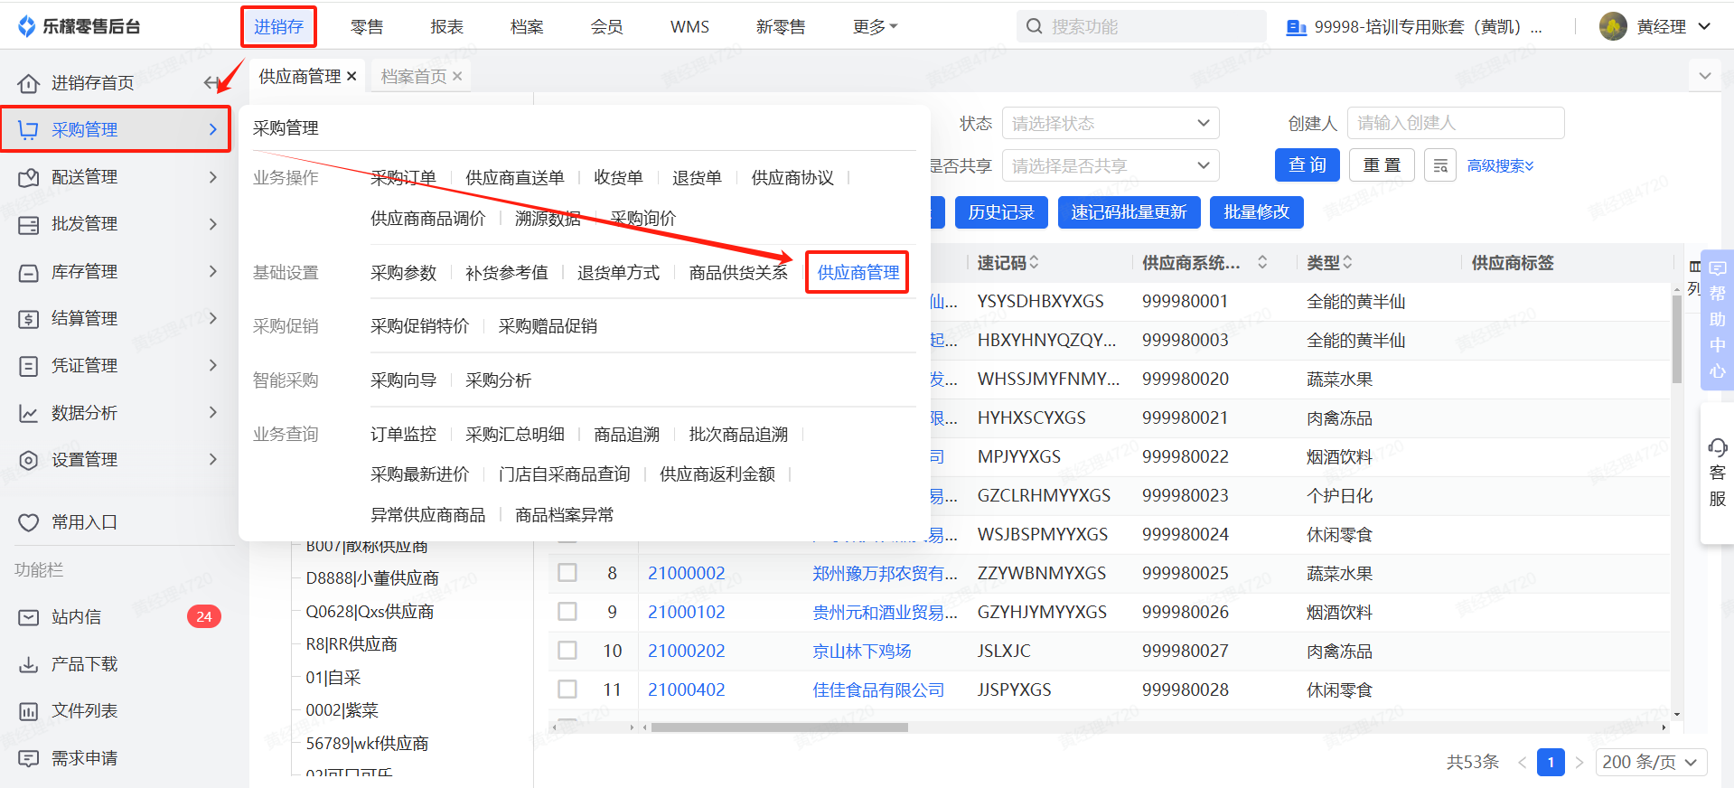Click the 查询 search button
The height and width of the screenshot is (788, 1734).
coord(1308,165)
